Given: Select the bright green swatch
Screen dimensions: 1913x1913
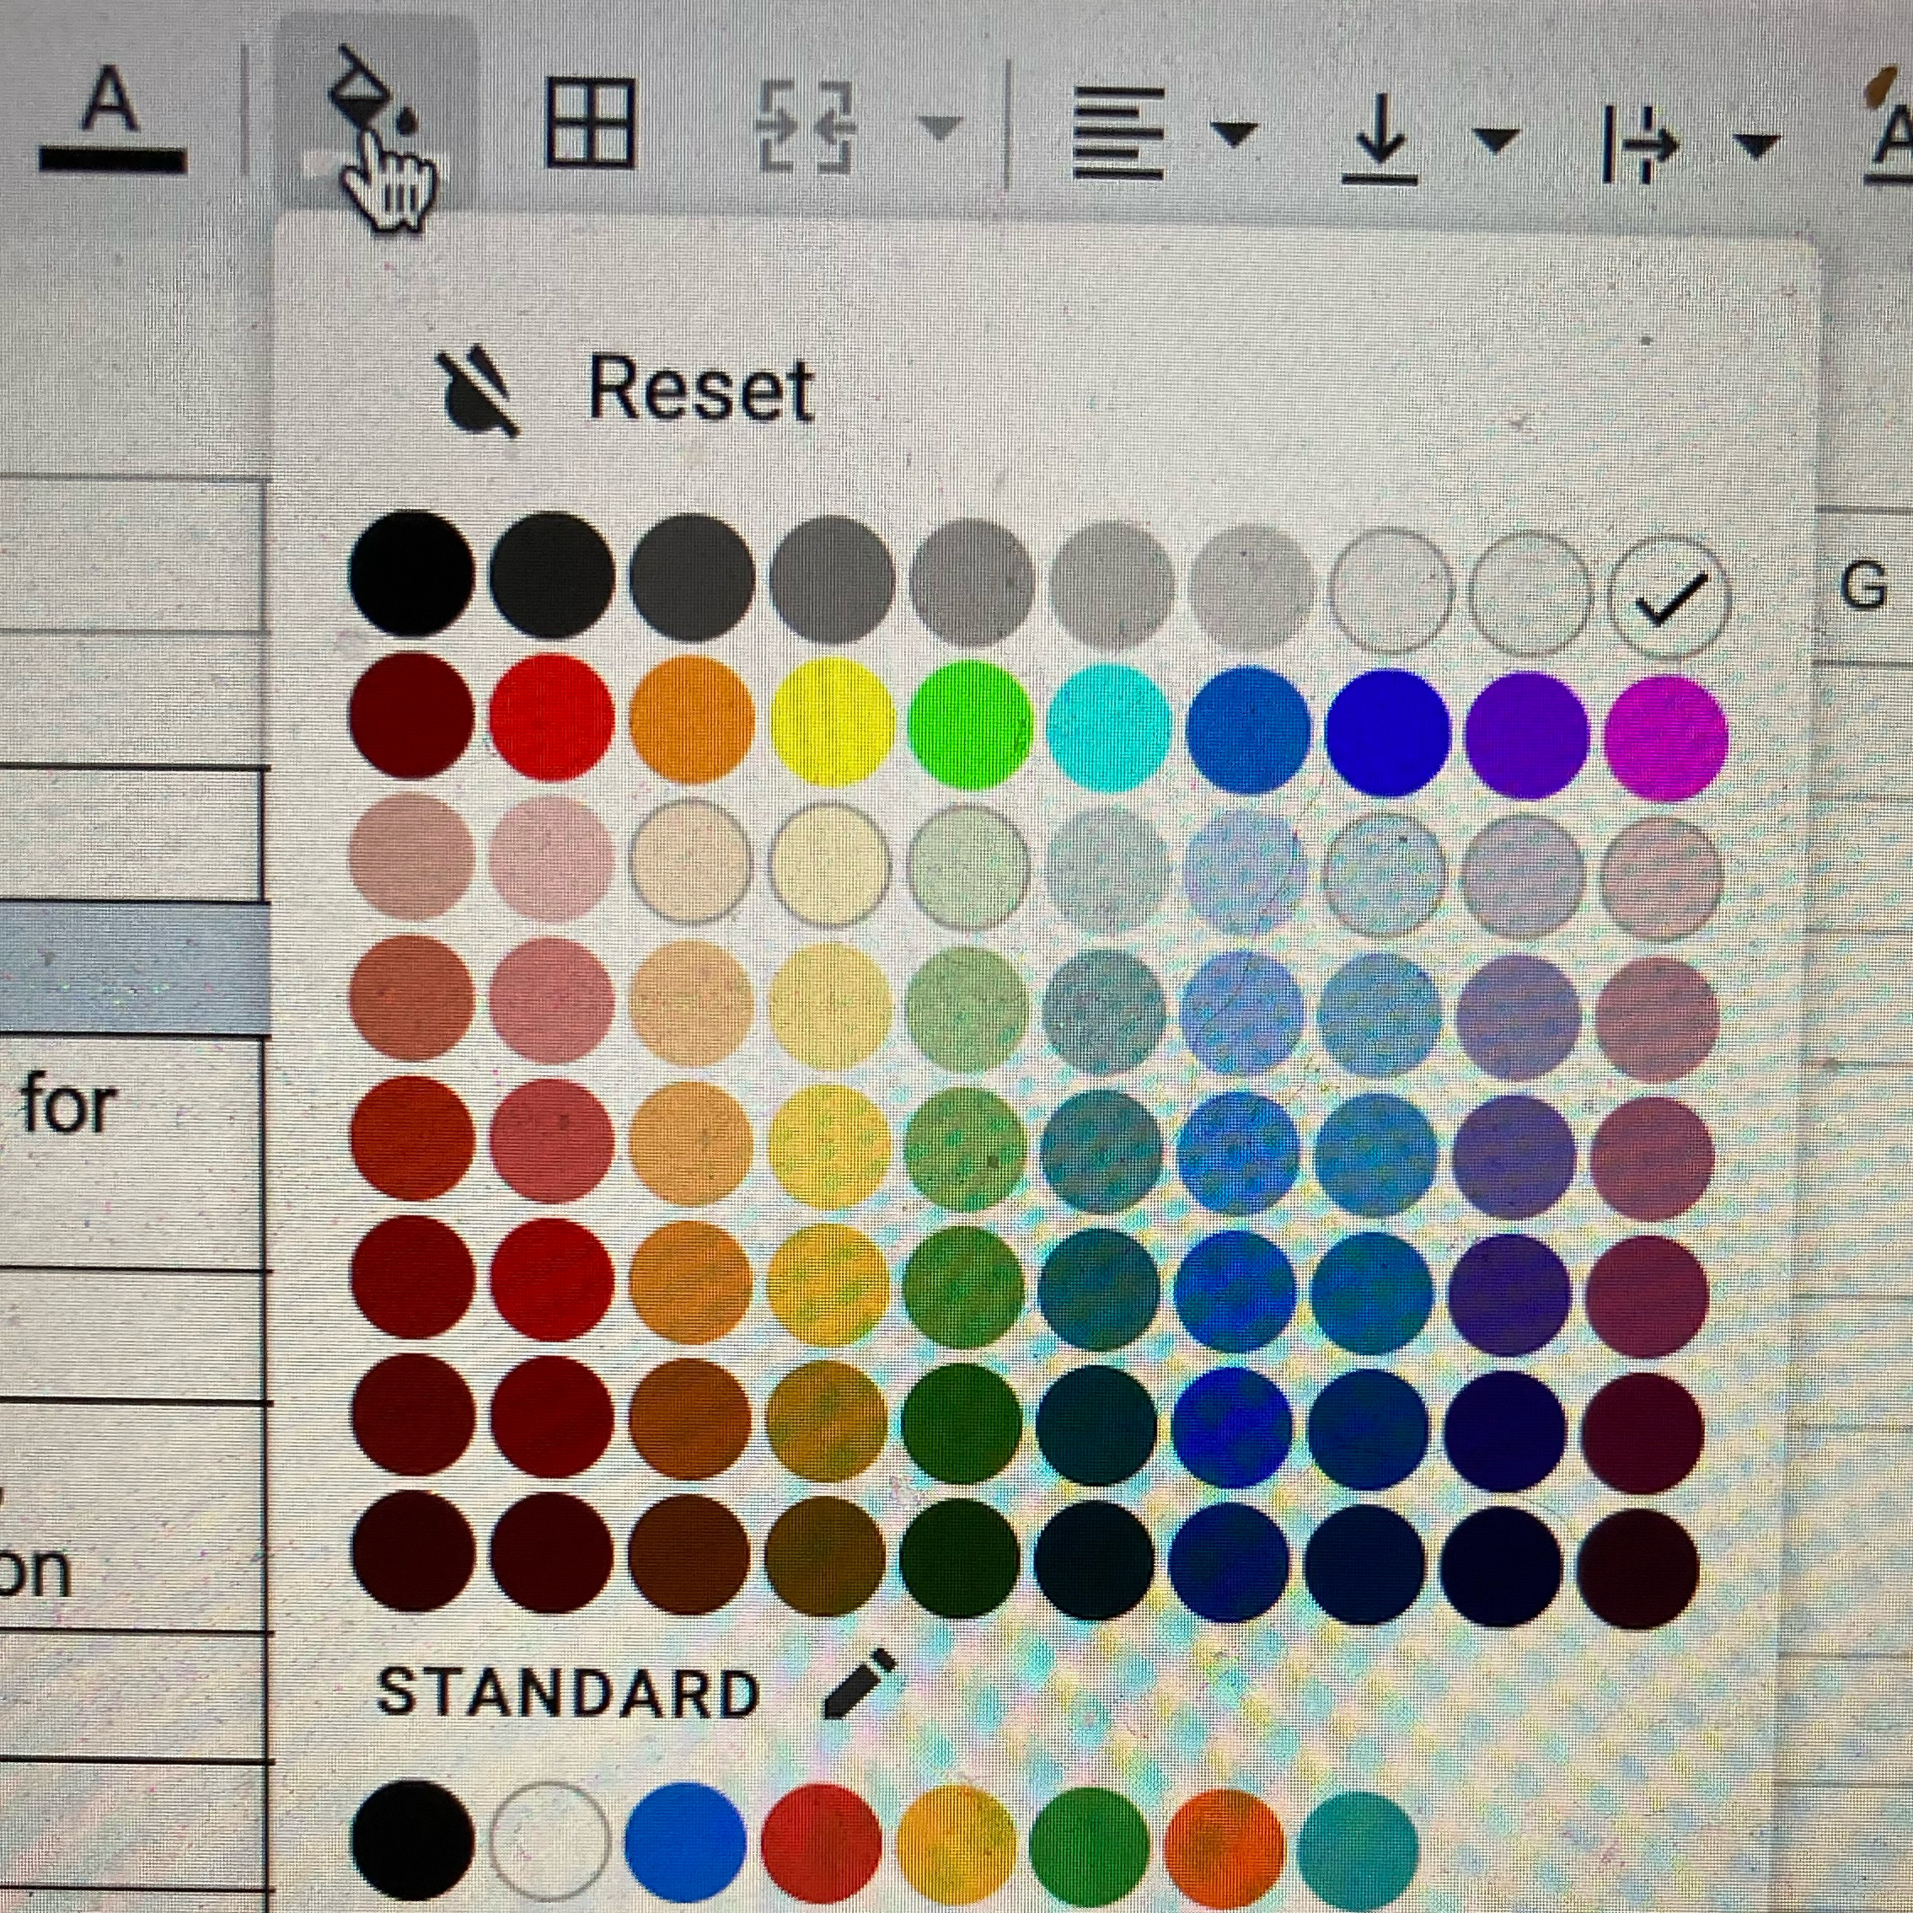Looking at the screenshot, I should pos(971,726).
